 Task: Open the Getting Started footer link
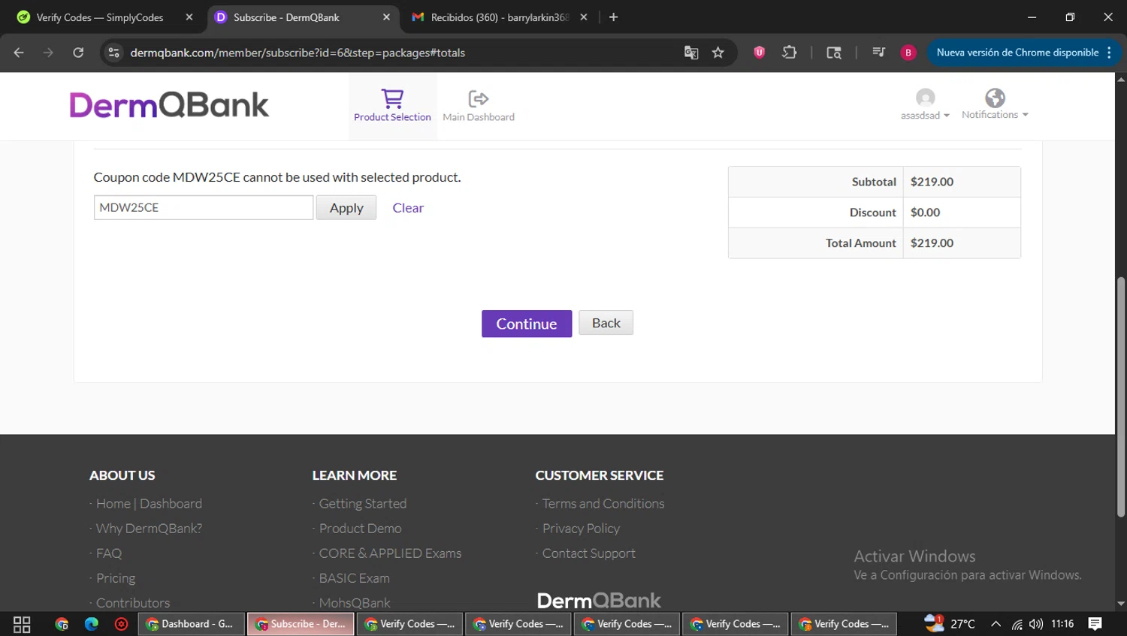tap(363, 504)
